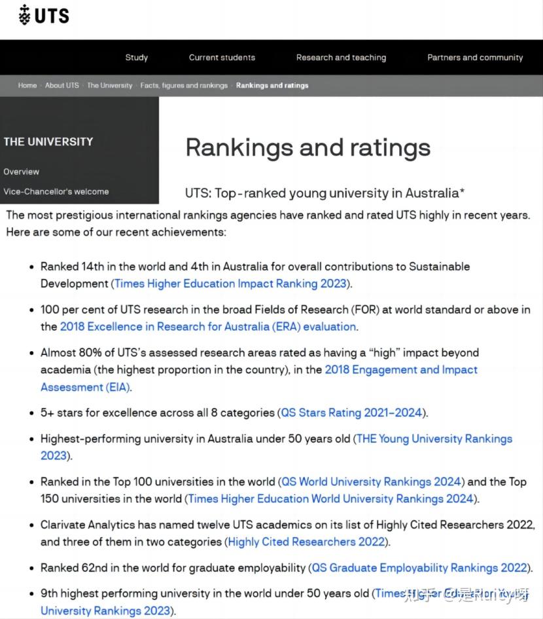Screen dimensions: 543x619
Task: Click 'Ranked 62nd in the world' text
Action: 105,568
